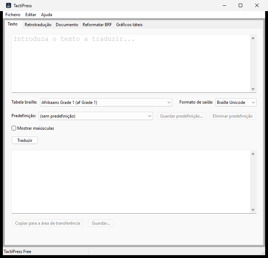The height and width of the screenshot is (258, 268).
Task: Click the input area's scroll down arrow
Action: click(253, 89)
